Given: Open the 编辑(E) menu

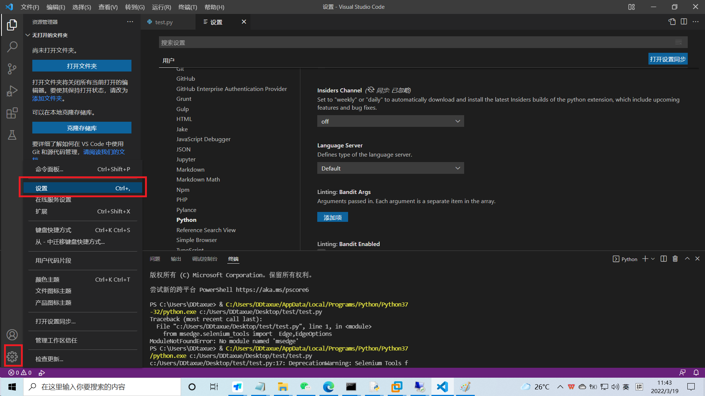Looking at the screenshot, I should pyautogui.click(x=56, y=7).
